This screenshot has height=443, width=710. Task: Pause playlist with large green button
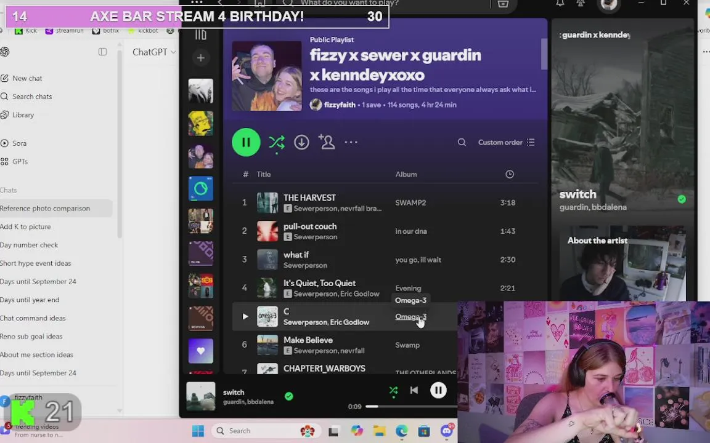tap(246, 142)
